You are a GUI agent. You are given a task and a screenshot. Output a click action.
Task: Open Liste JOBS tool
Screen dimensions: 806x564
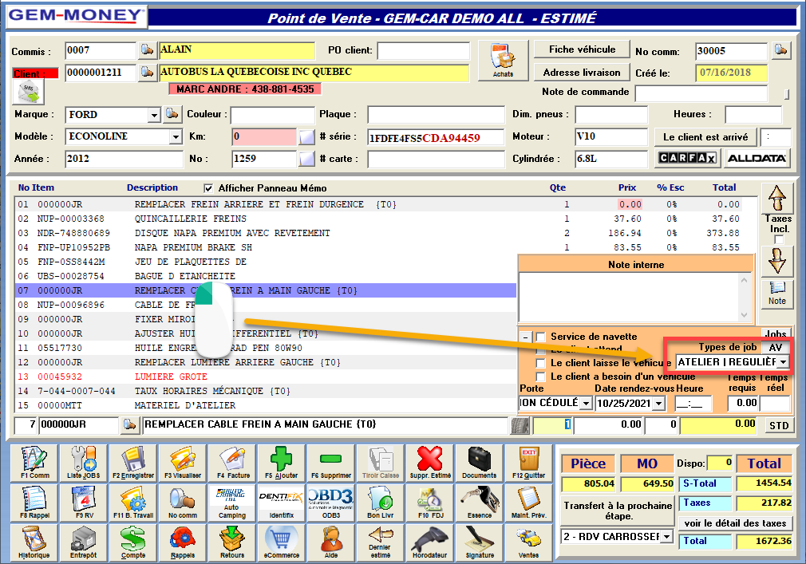tap(85, 463)
